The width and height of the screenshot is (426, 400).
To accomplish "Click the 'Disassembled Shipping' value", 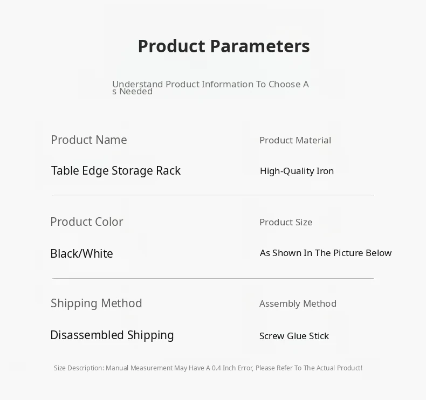I will coord(112,335).
